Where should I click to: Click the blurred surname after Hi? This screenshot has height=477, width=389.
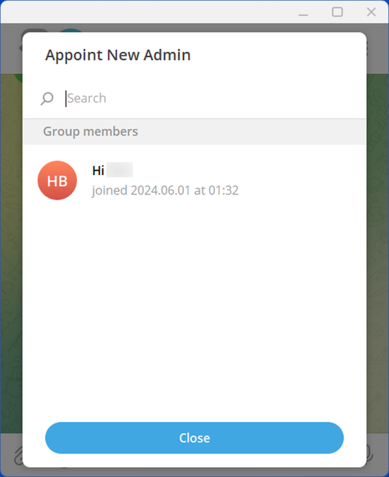(120, 170)
